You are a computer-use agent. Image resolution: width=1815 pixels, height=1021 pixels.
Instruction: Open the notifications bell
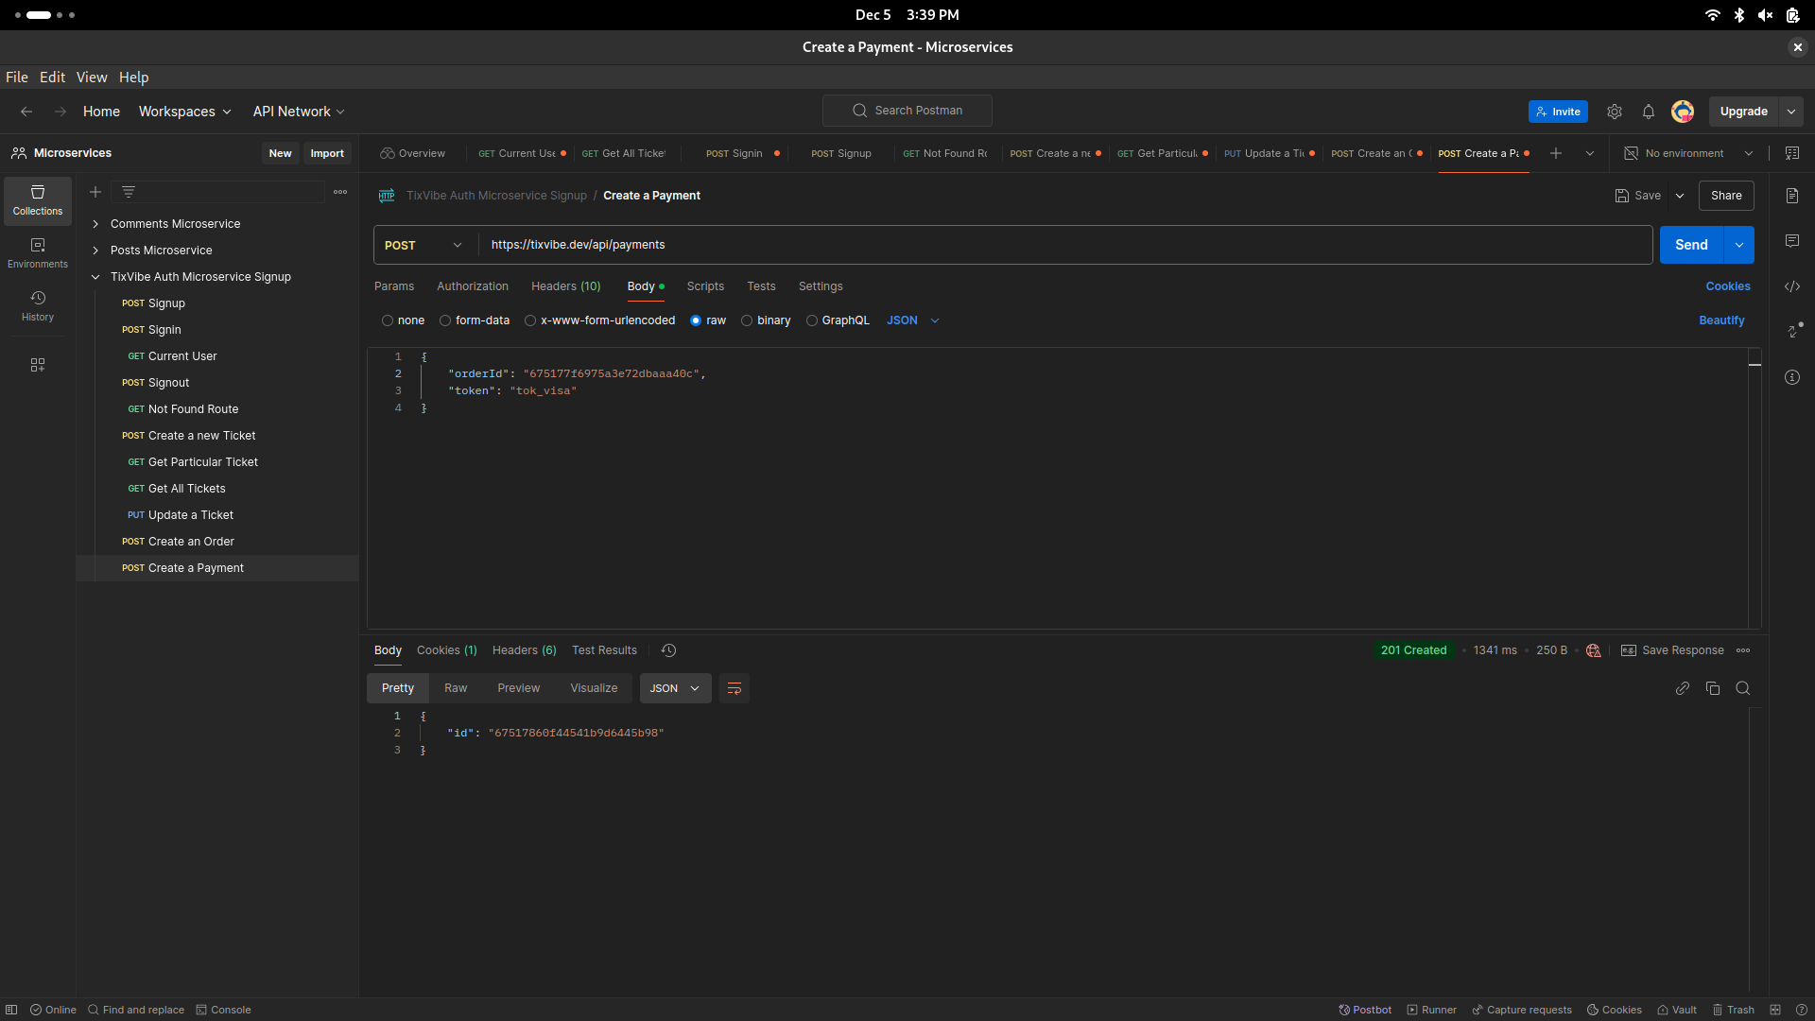(x=1649, y=112)
